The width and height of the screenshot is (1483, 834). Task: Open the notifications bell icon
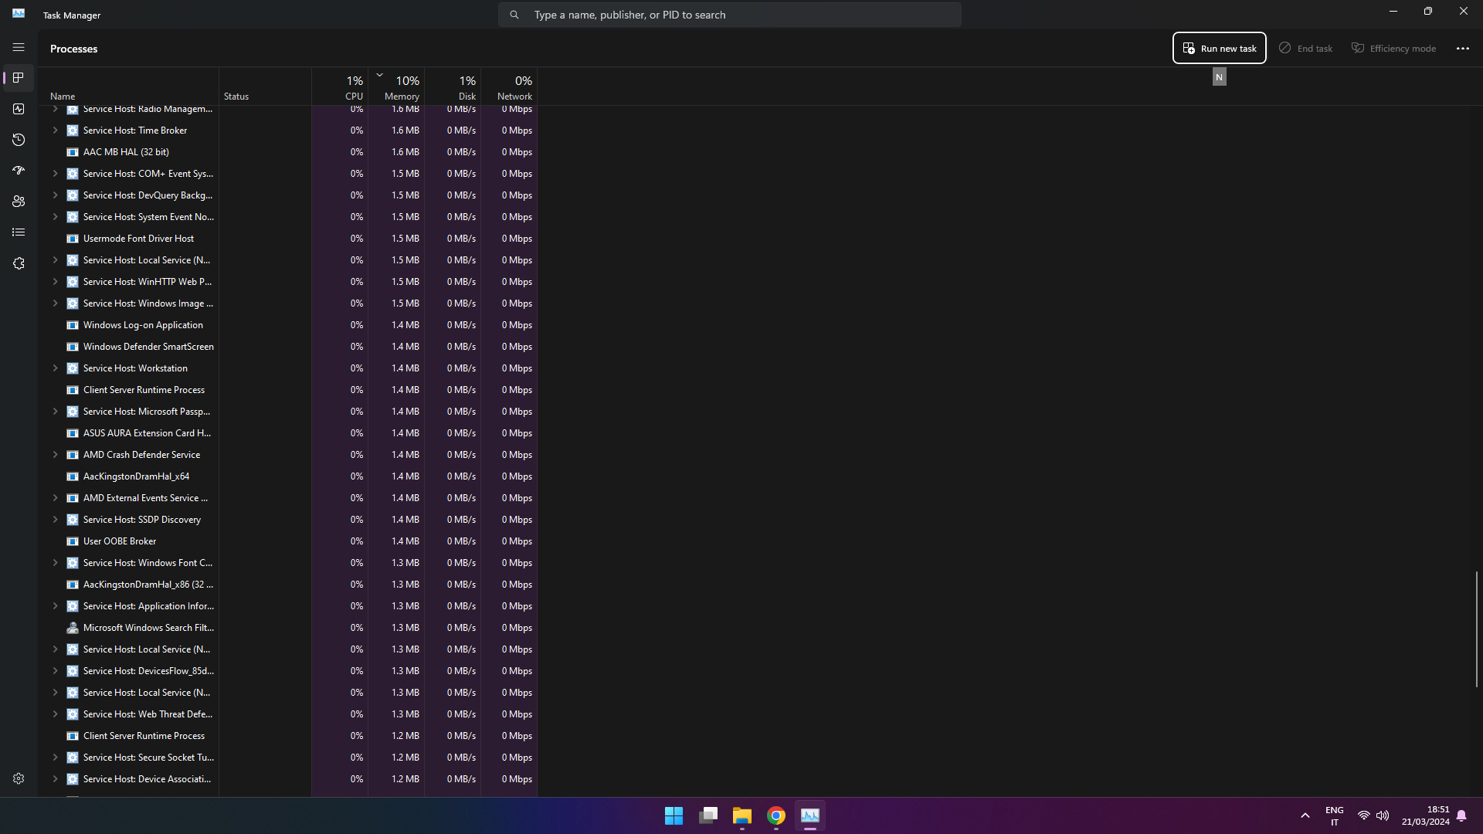click(x=1461, y=815)
